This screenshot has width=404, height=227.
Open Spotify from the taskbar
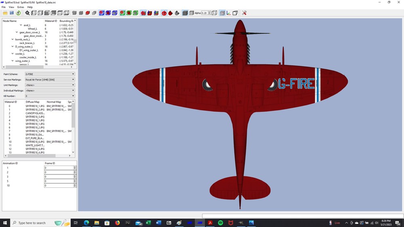[221, 223]
